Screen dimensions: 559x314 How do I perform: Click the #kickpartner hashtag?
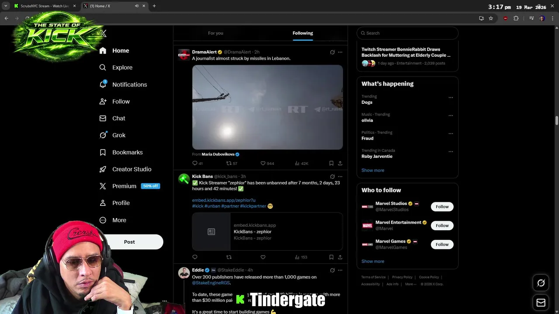pyautogui.click(x=253, y=206)
